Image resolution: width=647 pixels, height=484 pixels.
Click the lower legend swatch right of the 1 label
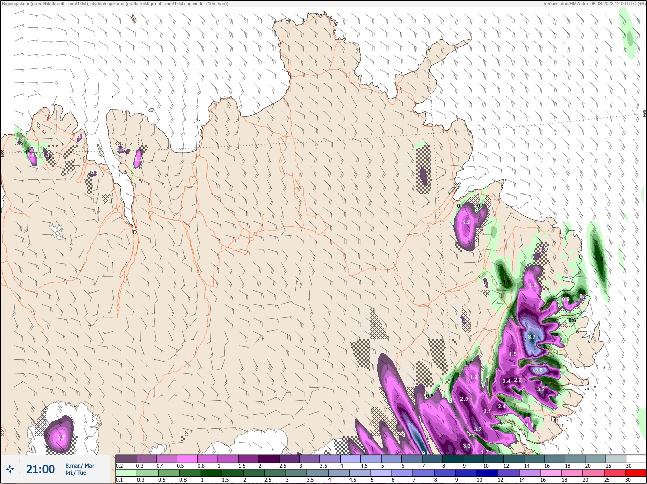coord(211,473)
